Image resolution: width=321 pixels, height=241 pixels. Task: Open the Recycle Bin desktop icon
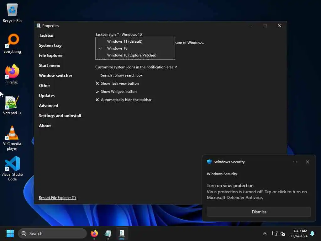12,13
